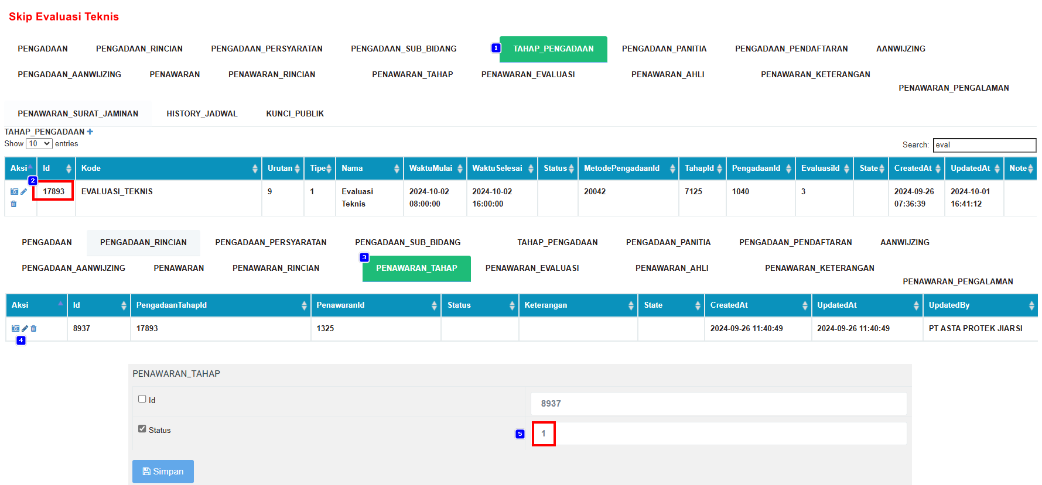Open PENAWARAN_AHLI tab in the lower tab set

click(x=672, y=269)
